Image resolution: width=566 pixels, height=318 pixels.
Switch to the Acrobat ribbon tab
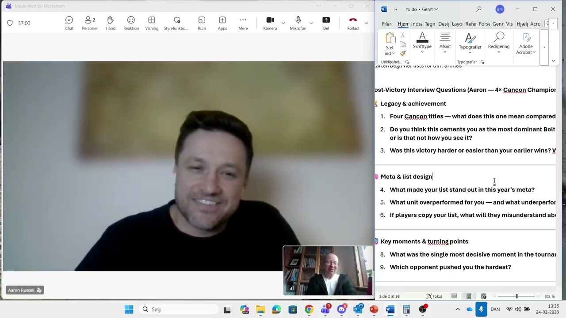point(535,24)
